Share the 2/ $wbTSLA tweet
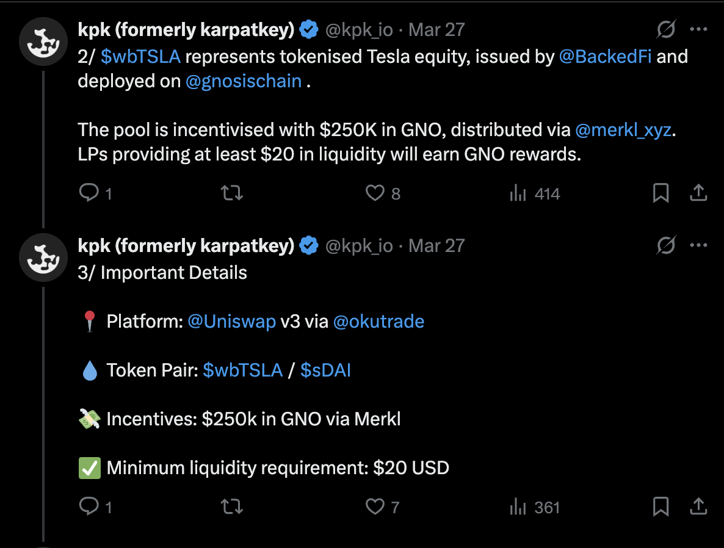Image resolution: width=724 pixels, height=548 pixels. 698,193
